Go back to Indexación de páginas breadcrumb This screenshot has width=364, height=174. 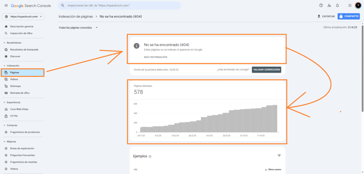point(76,16)
